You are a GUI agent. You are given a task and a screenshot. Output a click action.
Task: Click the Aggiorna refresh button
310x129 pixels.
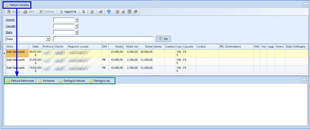click(68, 12)
